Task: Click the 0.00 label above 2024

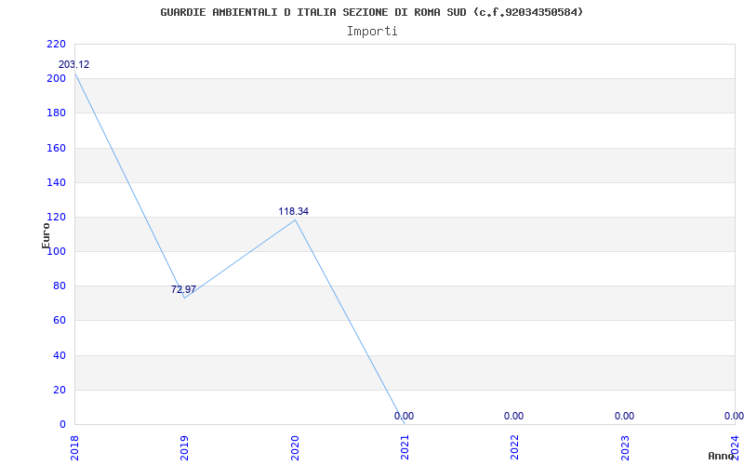Action: click(734, 416)
